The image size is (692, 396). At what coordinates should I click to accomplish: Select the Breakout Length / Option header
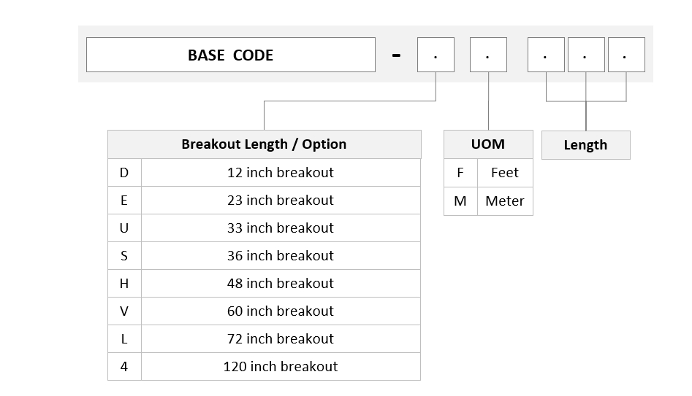[265, 144]
